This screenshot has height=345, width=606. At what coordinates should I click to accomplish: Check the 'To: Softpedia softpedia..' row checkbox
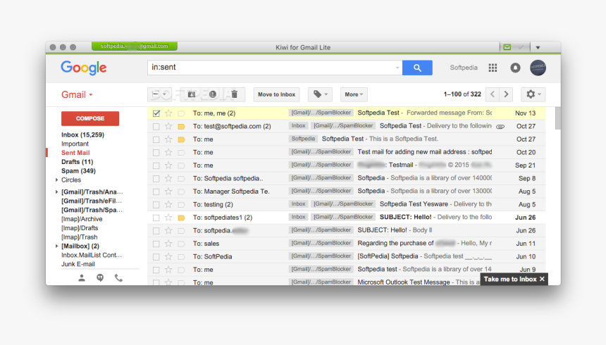tap(156, 179)
